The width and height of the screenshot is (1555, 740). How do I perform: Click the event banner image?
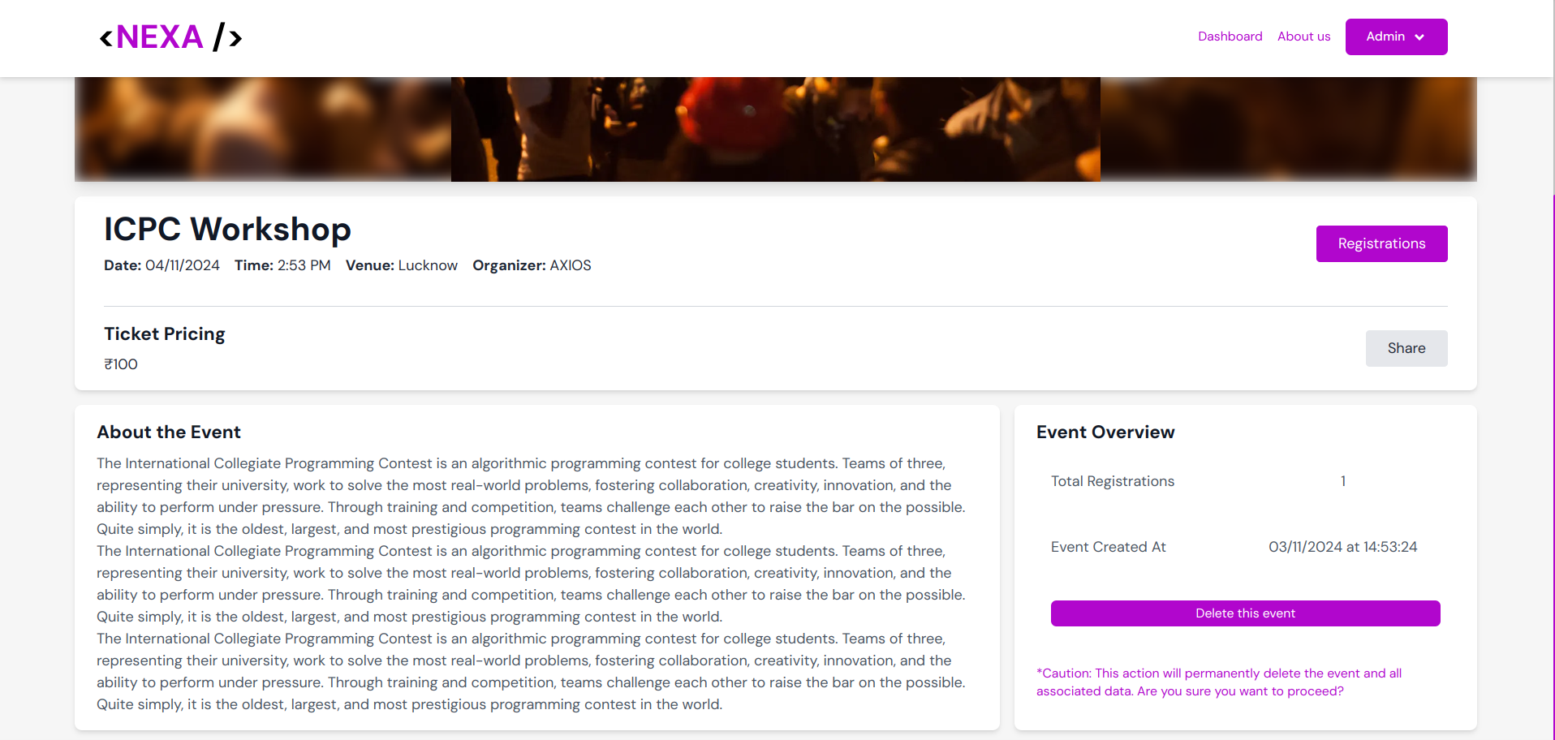click(x=775, y=129)
